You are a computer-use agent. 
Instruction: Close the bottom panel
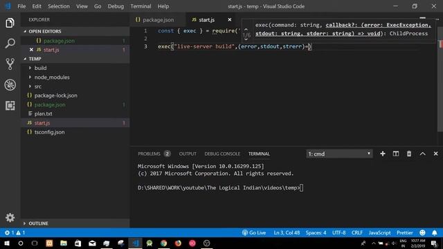coord(435,154)
